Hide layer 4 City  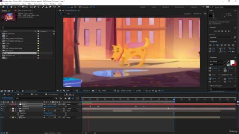pos(1,118)
